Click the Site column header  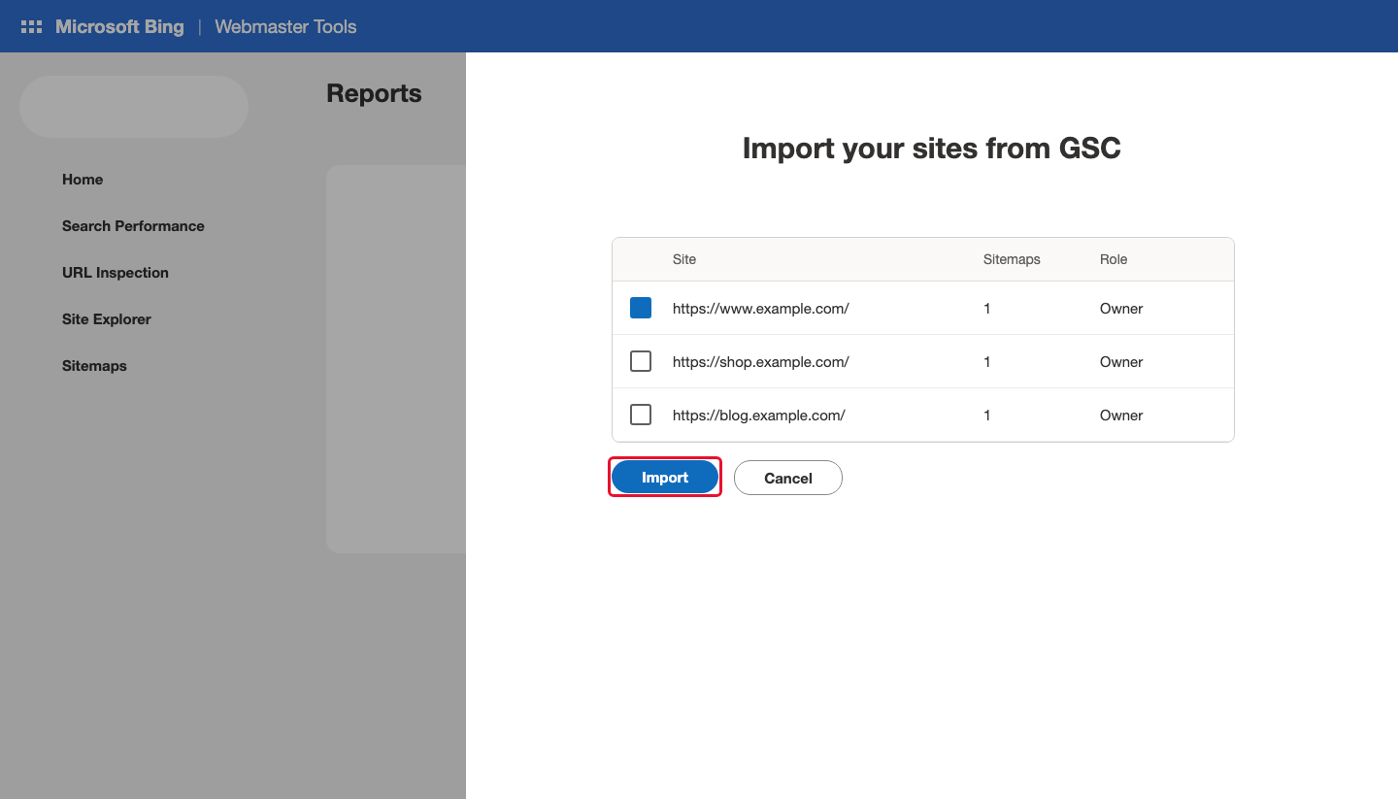[684, 259]
